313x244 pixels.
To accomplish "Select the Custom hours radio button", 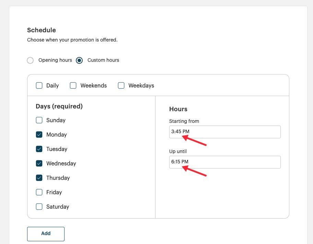I will (79, 60).
